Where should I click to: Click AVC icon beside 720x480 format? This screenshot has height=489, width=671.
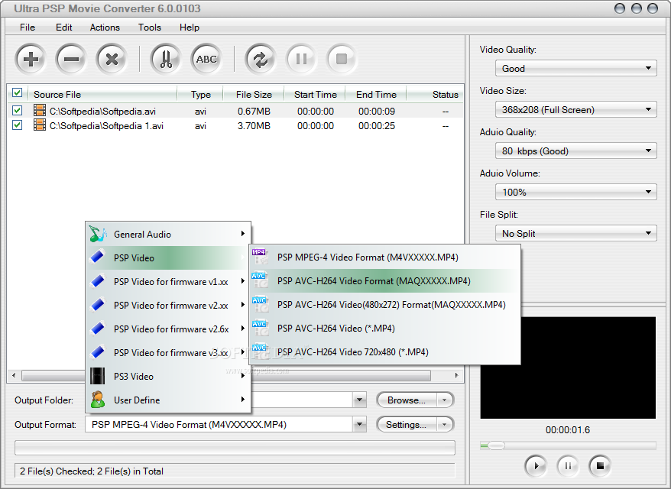260,351
